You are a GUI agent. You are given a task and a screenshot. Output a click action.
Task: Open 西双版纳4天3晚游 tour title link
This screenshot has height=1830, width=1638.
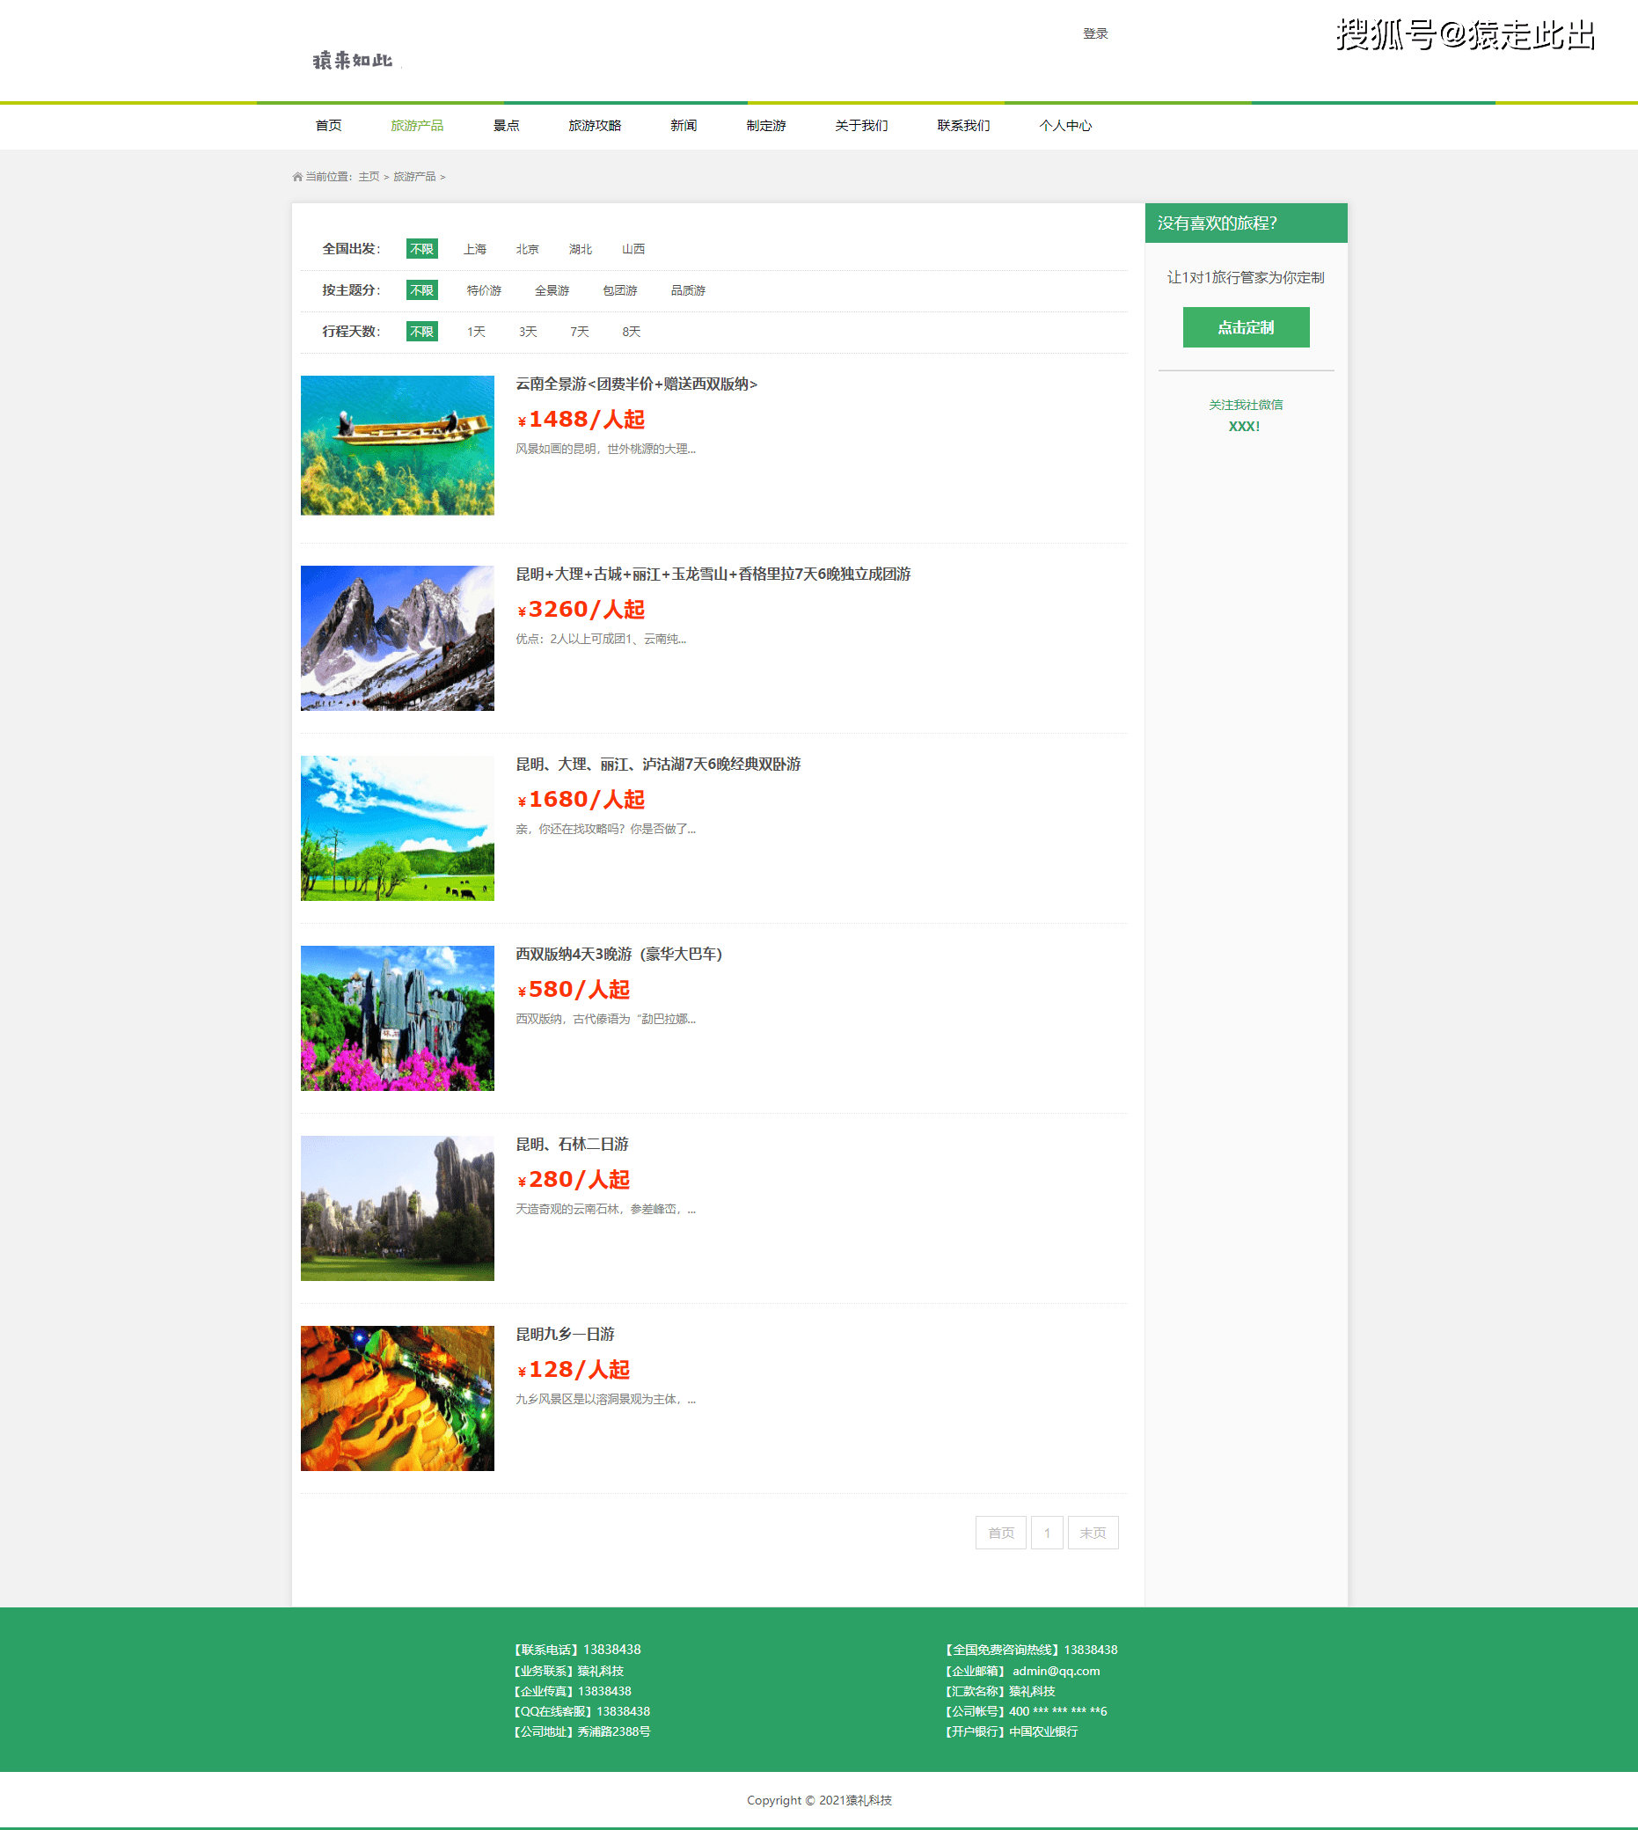618,955
